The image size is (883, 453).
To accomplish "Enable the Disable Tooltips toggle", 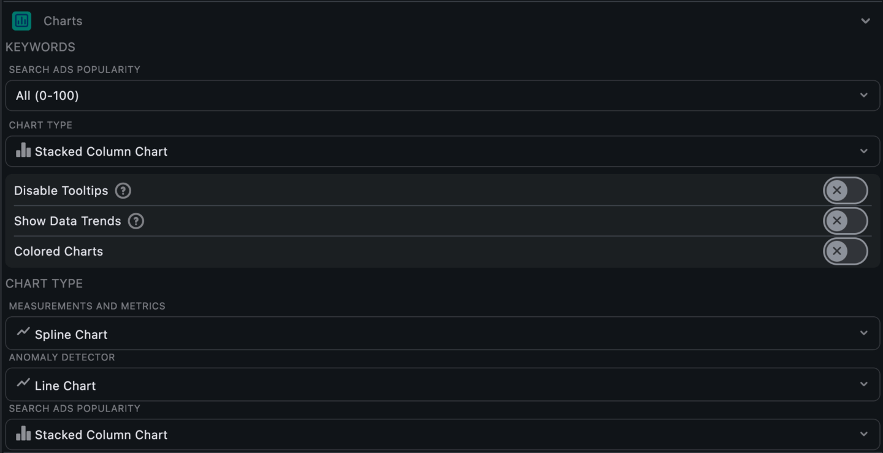I will [846, 190].
